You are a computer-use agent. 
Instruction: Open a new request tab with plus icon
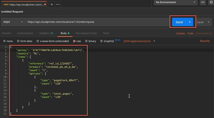click(52, 4)
